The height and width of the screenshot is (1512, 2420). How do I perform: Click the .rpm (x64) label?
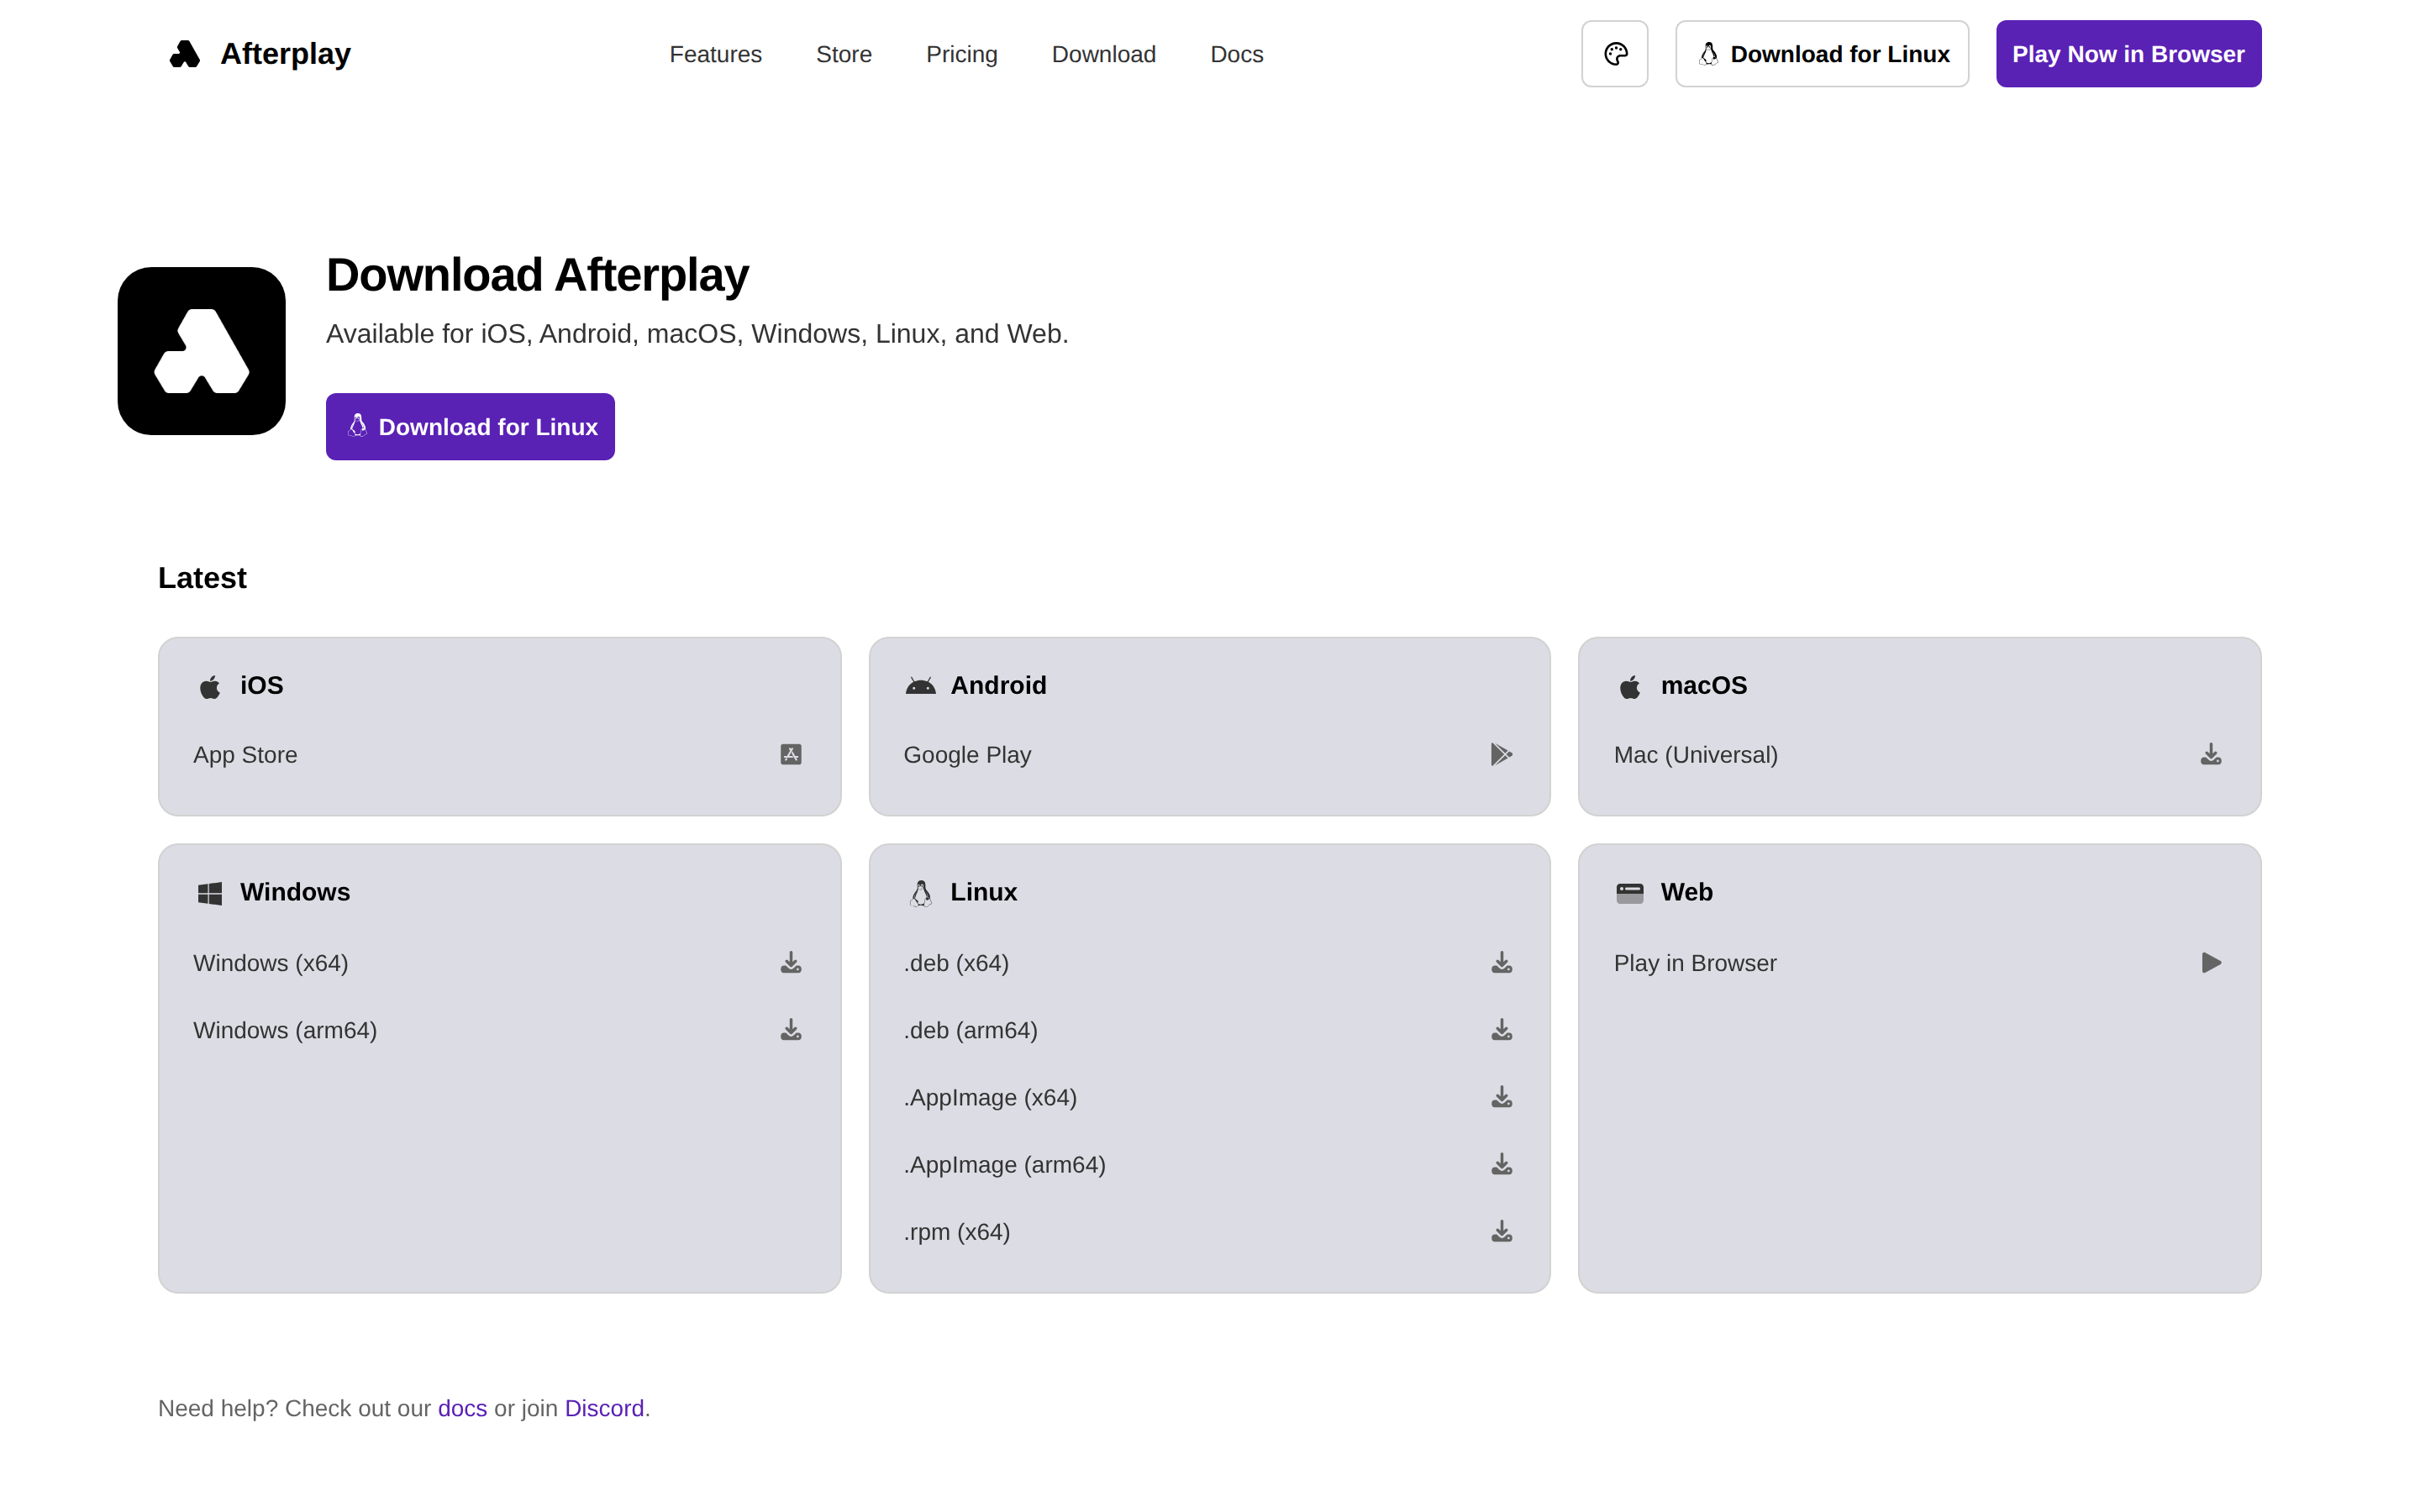point(956,1232)
